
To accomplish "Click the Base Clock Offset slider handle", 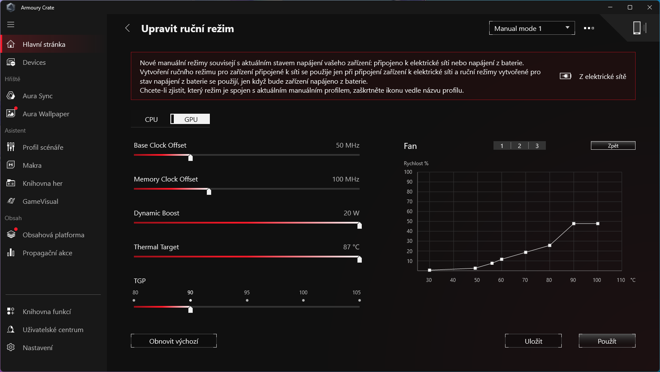I will pos(191,157).
